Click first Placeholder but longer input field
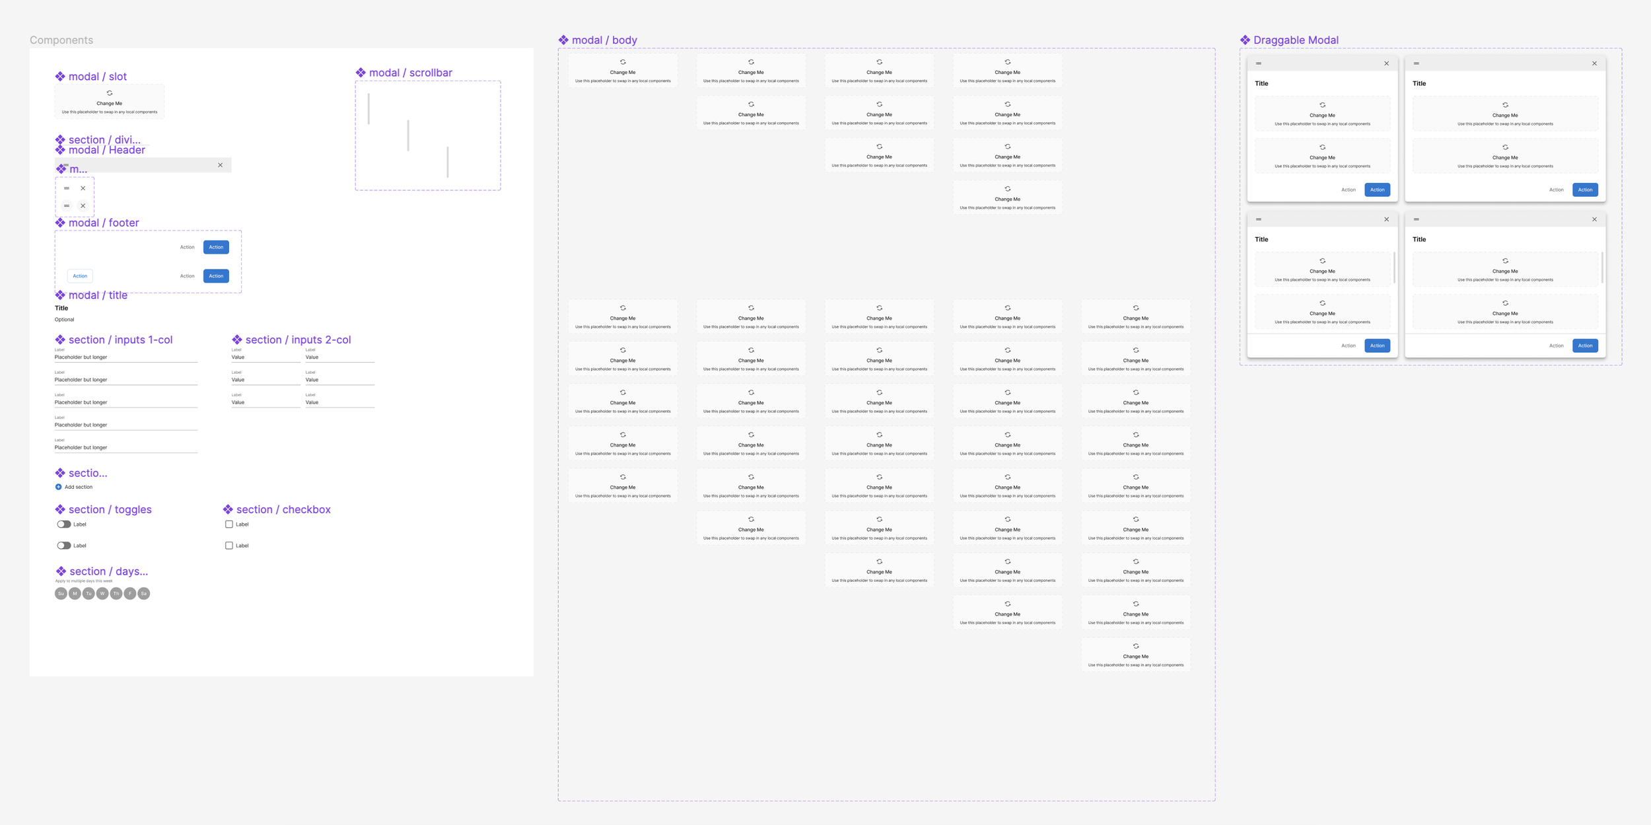The image size is (1651, 825). (125, 357)
